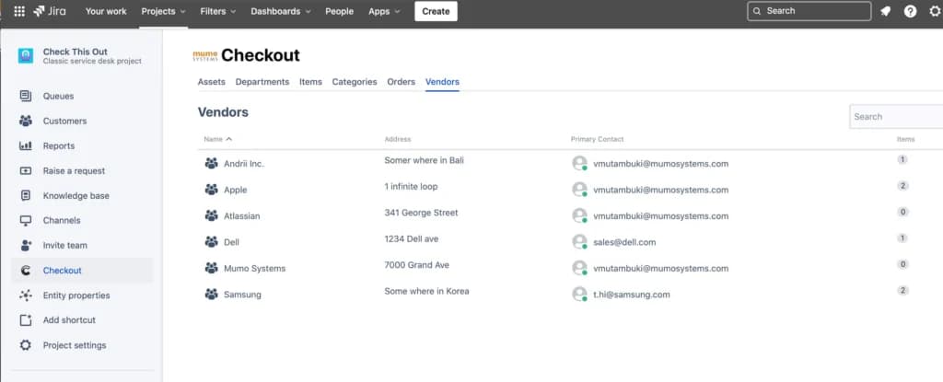Image resolution: width=943 pixels, height=382 pixels.
Task: Click the group icon beside Samsung
Action: [x=211, y=295]
